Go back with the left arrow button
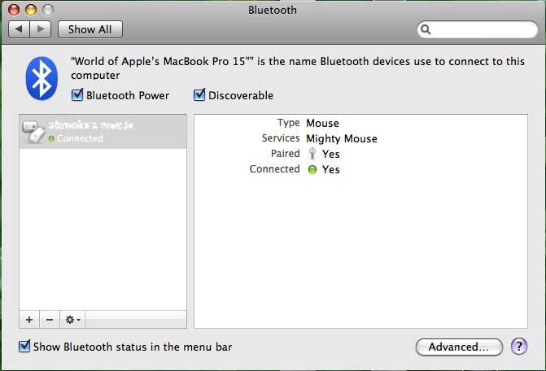The image size is (546, 371). tap(20, 29)
